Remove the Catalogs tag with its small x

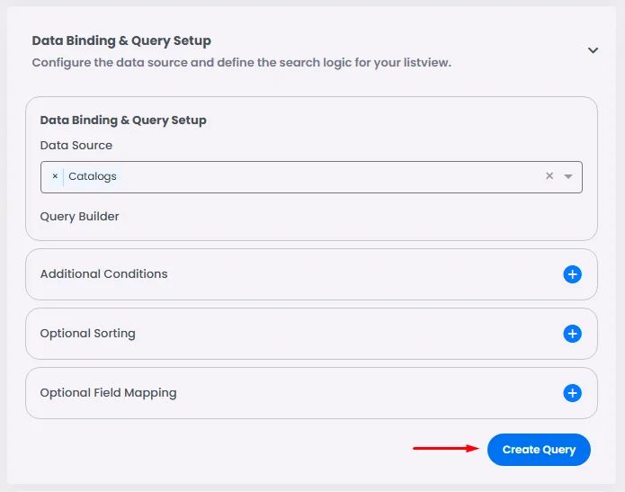(x=55, y=176)
